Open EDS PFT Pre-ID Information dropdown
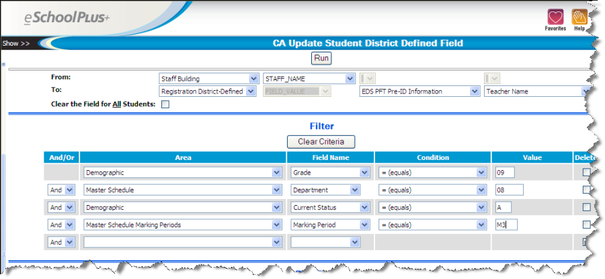 pyautogui.click(x=419, y=91)
